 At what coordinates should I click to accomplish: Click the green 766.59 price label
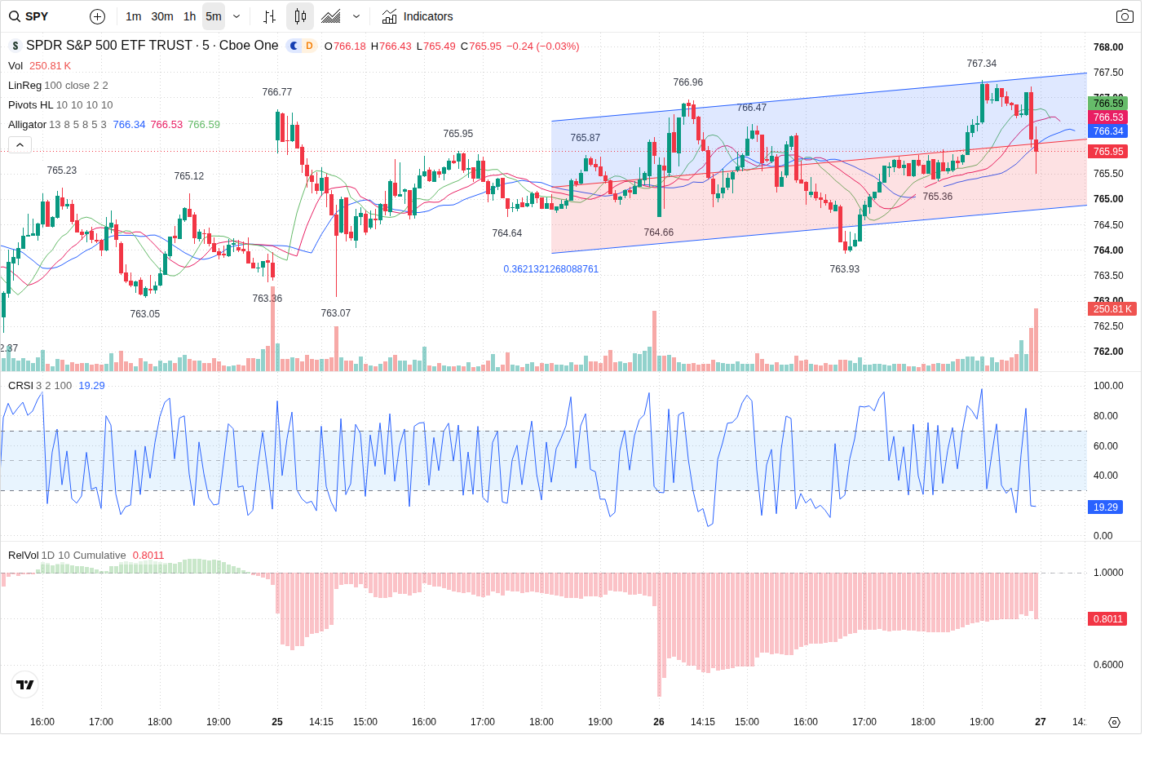pyautogui.click(x=1108, y=104)
